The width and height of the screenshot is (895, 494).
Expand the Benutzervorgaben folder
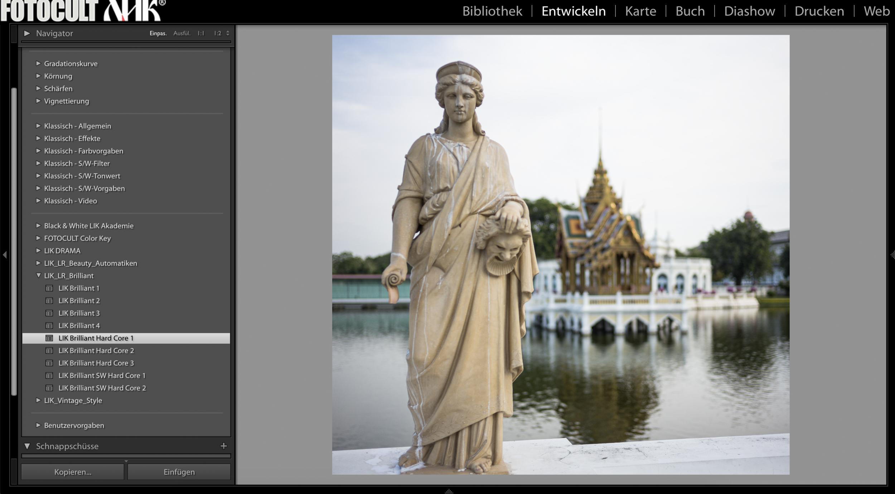pyautogui.click(x=38, y=425)
